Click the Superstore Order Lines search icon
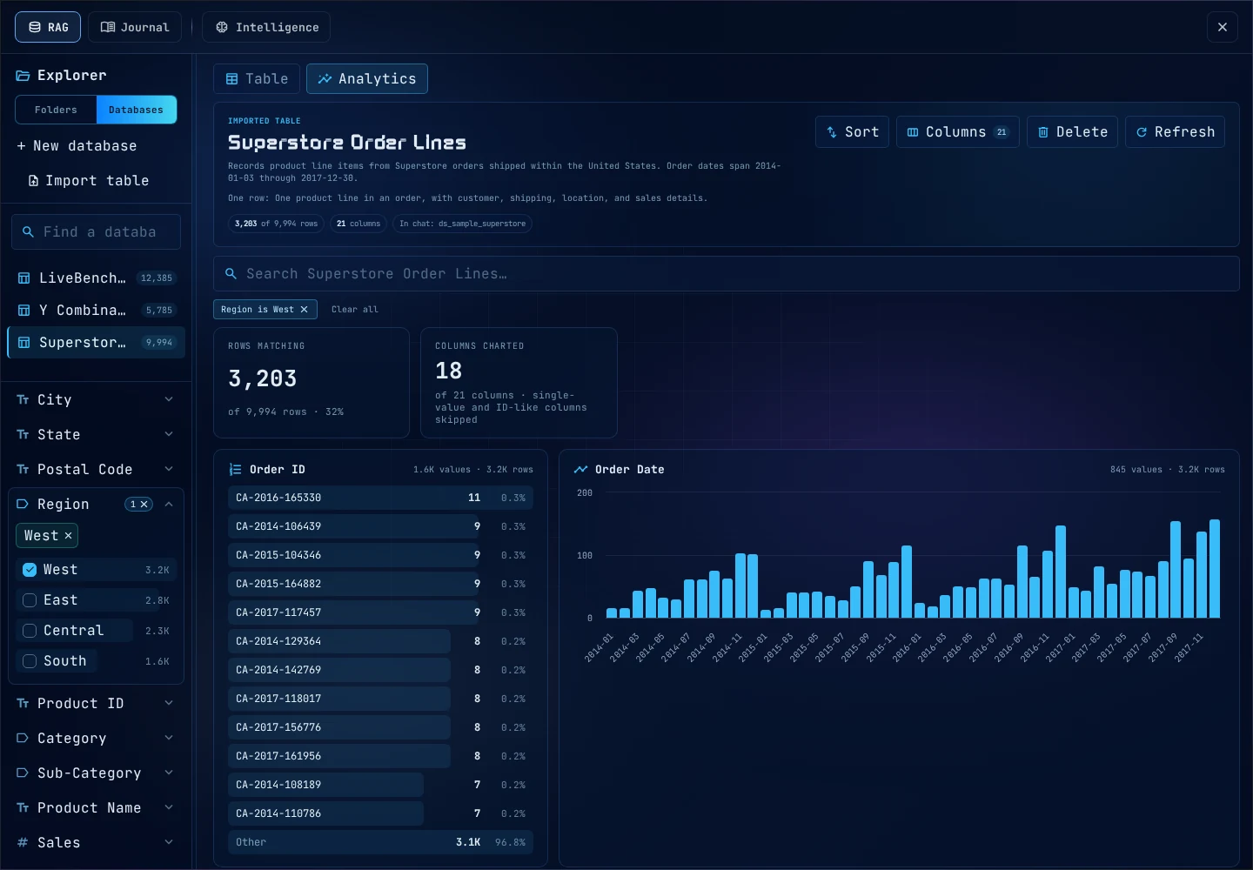This screenshot has height=870, width=1253. coord(231,274)
